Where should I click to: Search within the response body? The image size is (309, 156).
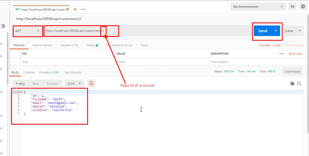[299, 84]
